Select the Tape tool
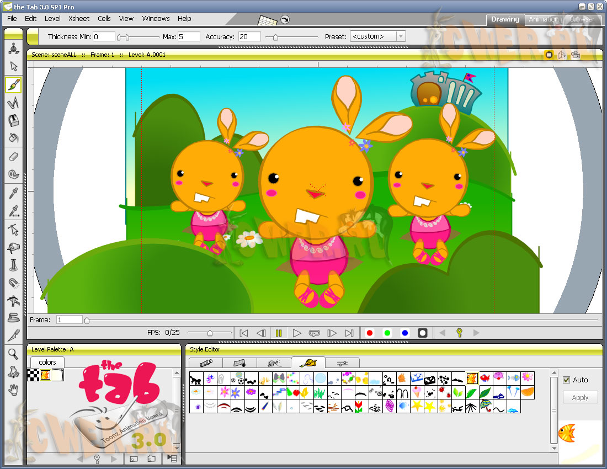The height and width of the screenshot is (469, 607). click(14, 174)
